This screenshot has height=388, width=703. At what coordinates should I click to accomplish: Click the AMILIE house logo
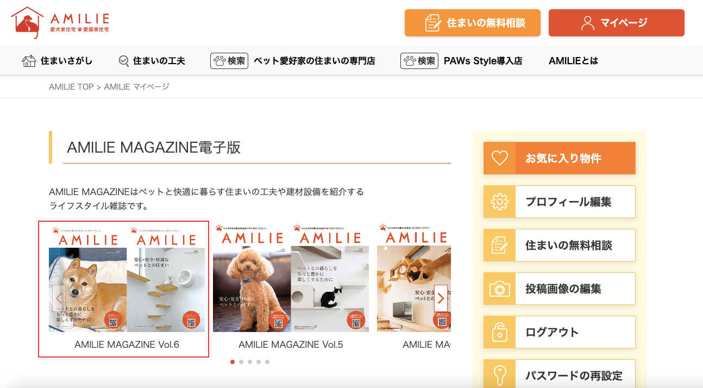60,22
